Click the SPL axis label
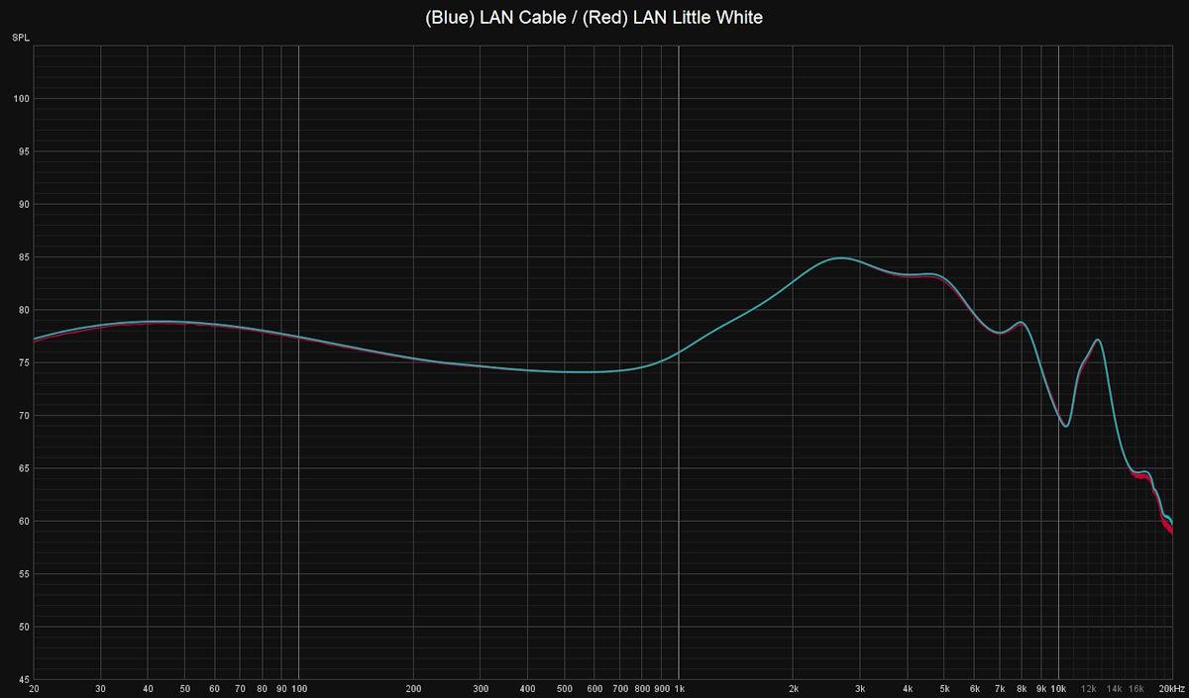The image size is (1189, 698). [20, 38]
